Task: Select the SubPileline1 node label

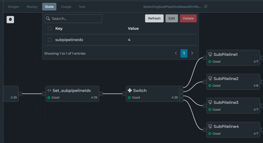Action: (x=225, y=54)
